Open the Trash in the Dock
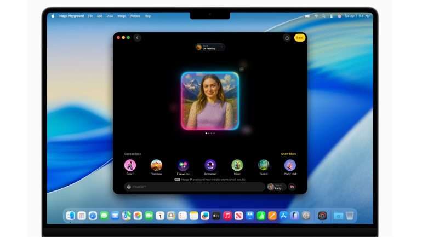 click(350, 216)
